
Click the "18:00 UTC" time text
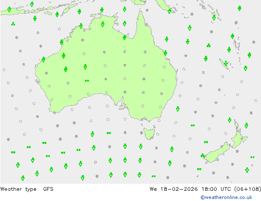216,189
